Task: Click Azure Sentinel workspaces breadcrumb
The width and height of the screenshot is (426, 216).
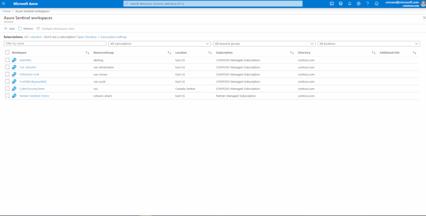Action: click(x=32, y=12)
